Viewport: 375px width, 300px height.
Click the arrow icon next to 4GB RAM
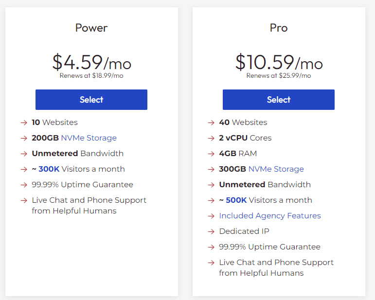coord(211,154)
